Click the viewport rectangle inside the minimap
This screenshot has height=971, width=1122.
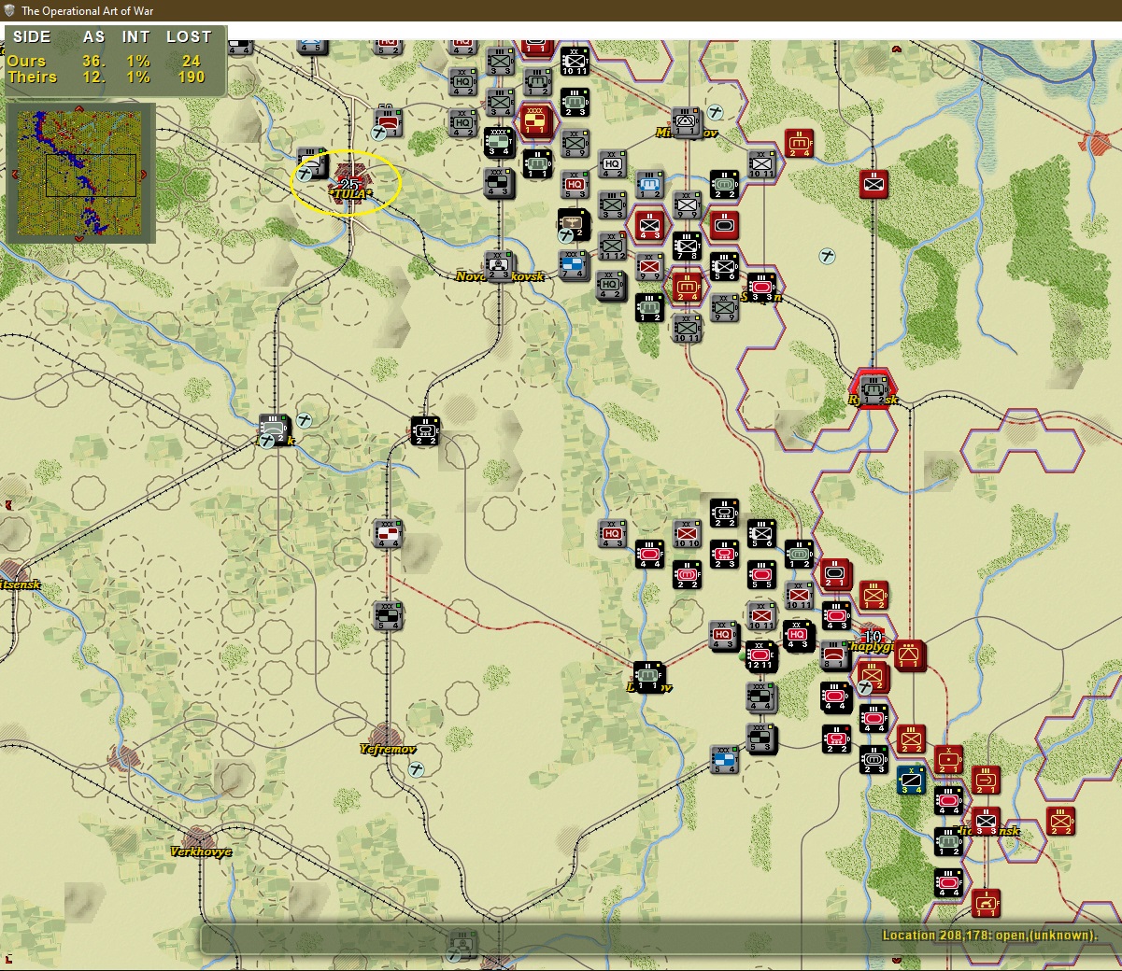[91, 176]
